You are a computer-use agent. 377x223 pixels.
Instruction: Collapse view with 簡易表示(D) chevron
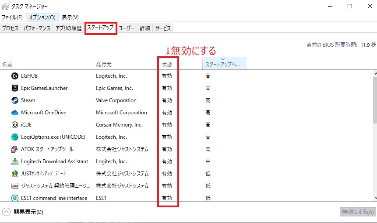6,212
